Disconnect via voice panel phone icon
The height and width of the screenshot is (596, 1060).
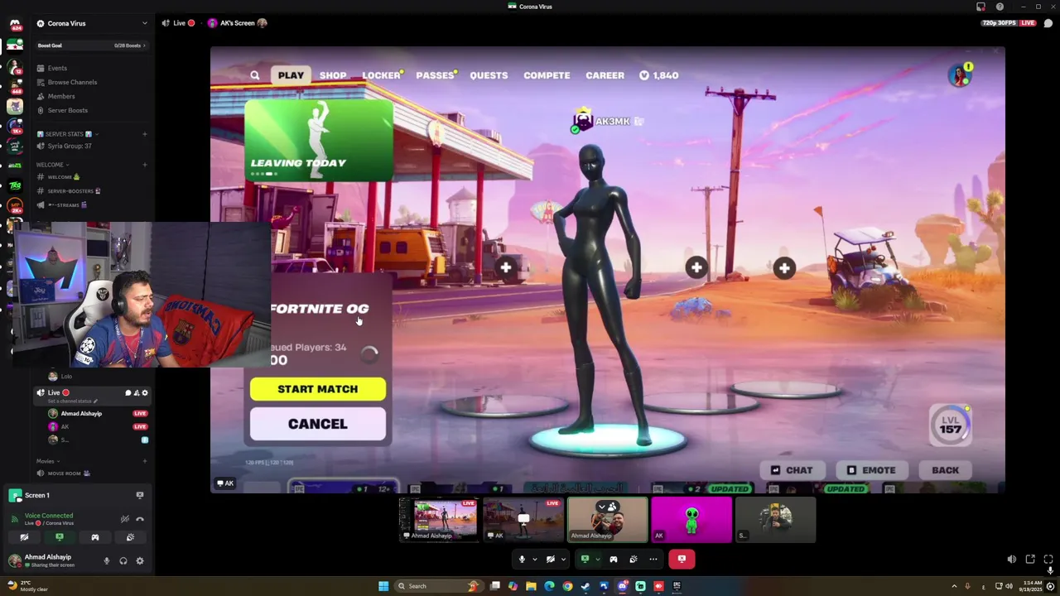point(140,519)
